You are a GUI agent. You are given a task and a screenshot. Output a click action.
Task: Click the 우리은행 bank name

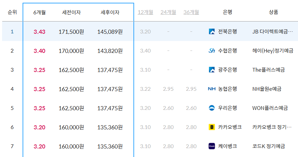(x=227, y=108)
